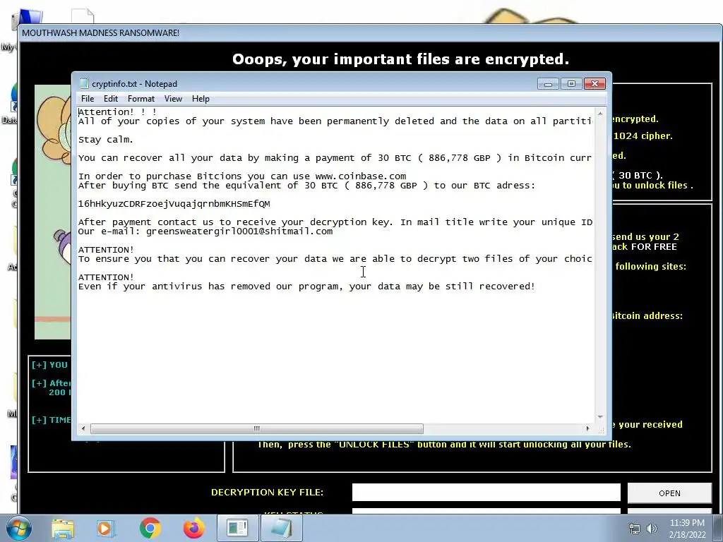Click the Notepad window resize grip corner
The image size is (723, 542).
(x=601, y=430)
